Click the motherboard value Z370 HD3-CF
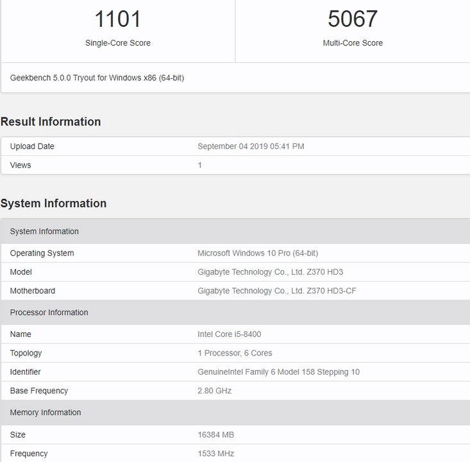Image resolution: width=470 pixels, height=462 pixels. tap(277, 291)
